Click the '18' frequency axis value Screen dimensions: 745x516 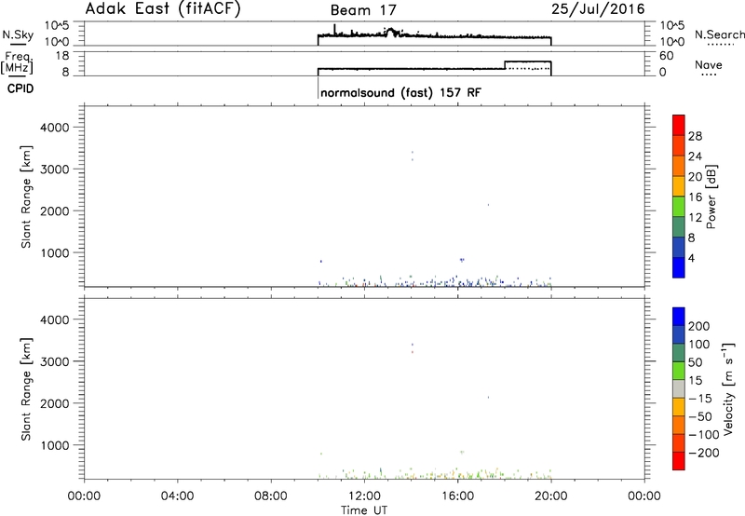[x=62, y=56]
